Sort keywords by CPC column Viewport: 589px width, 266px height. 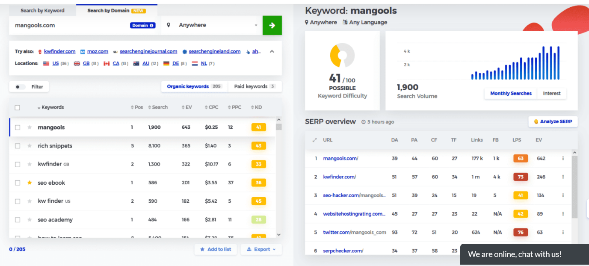(211, 107)
